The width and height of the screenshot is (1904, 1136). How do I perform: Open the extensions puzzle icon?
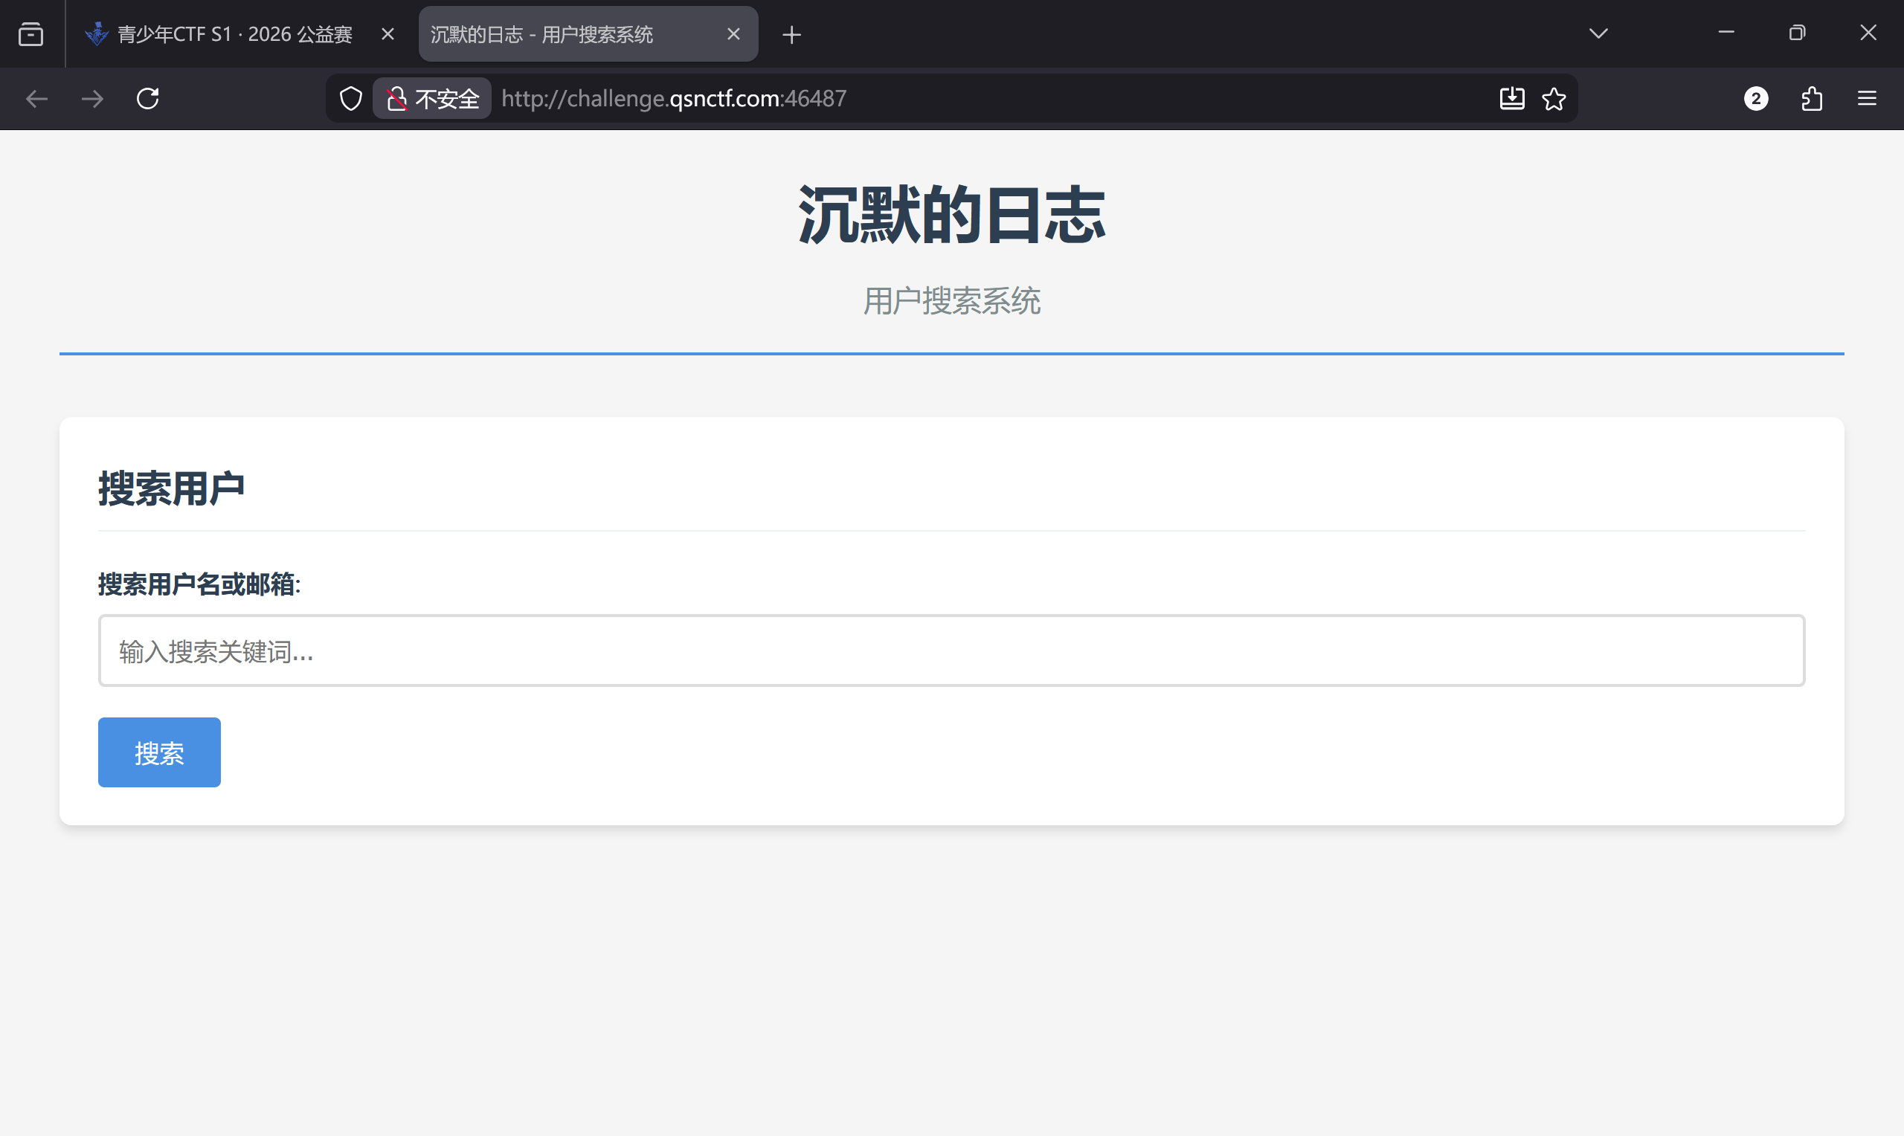point(1811,99)
